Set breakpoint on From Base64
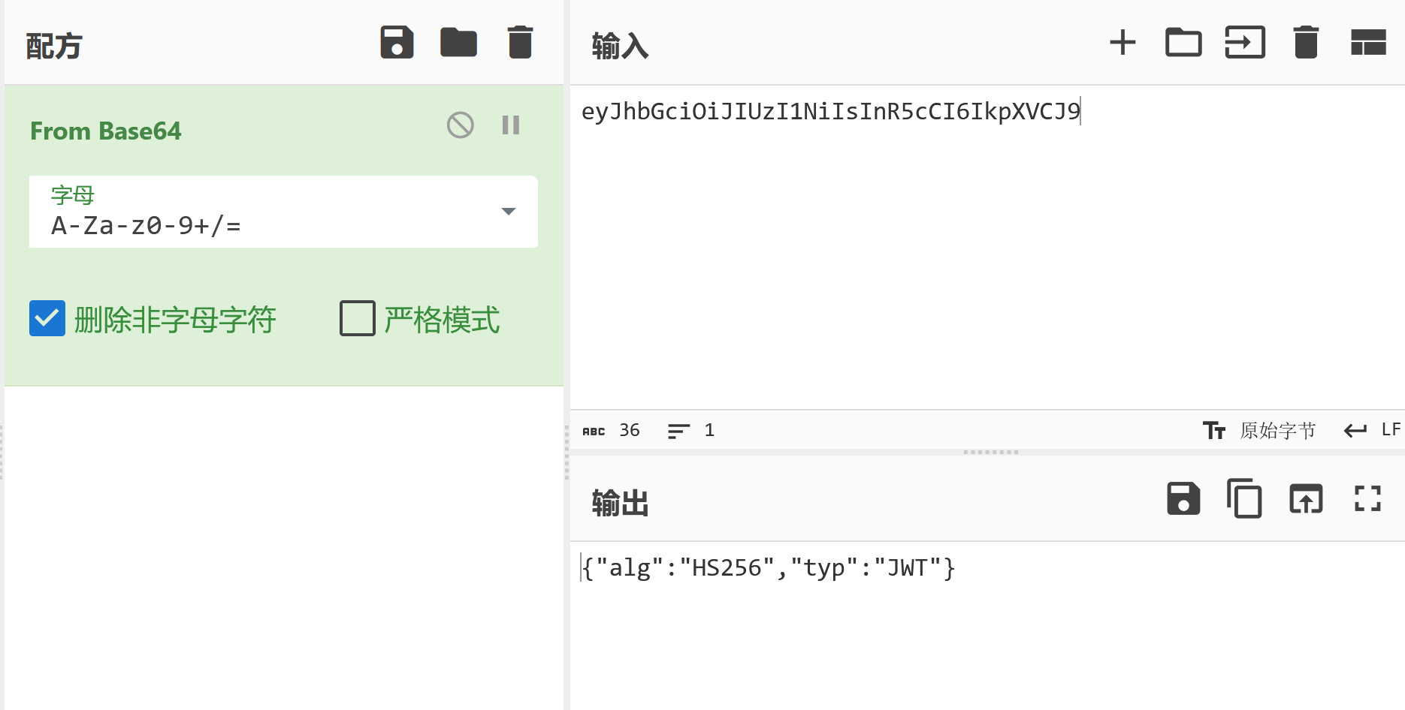 coord(511,125)
